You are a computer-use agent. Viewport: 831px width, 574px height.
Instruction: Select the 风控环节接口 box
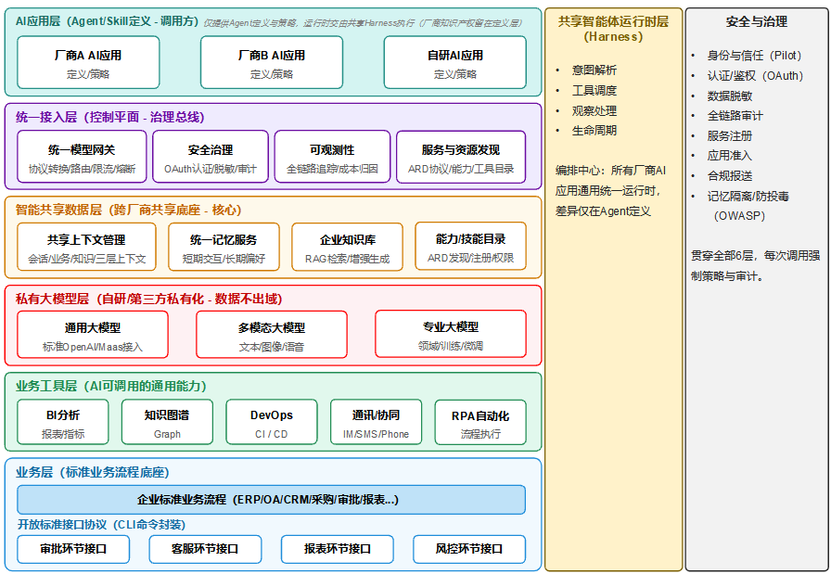(469, 549)
